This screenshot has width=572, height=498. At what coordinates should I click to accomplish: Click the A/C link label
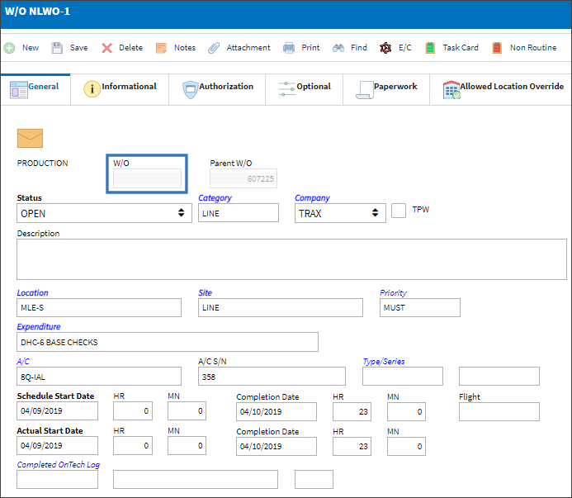[23, 362]
